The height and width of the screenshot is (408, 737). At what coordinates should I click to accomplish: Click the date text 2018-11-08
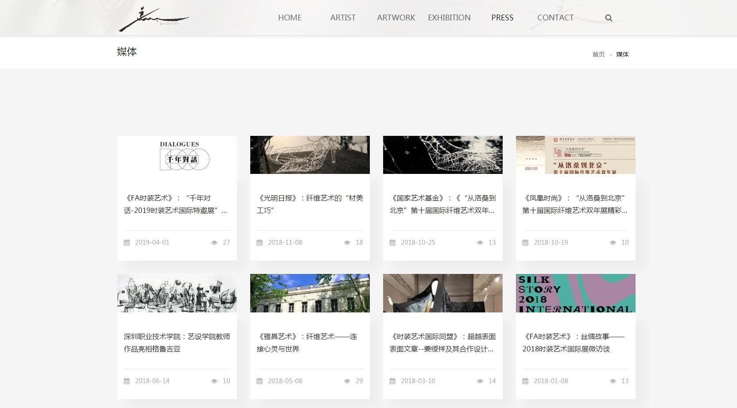tap(285, 242)
